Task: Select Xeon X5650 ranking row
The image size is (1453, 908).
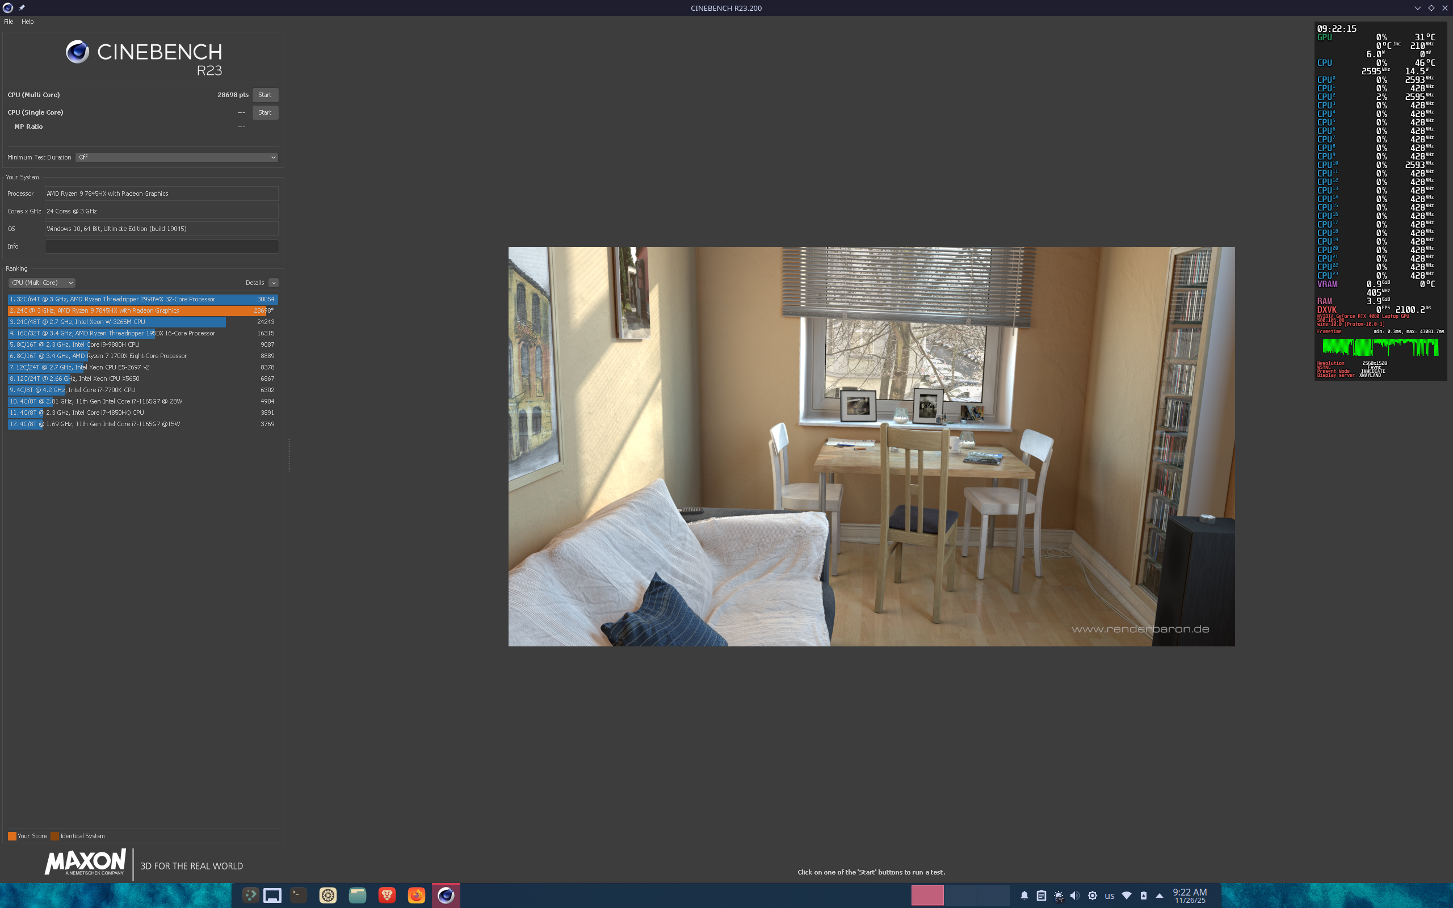Action: click(x=143, y=379)
